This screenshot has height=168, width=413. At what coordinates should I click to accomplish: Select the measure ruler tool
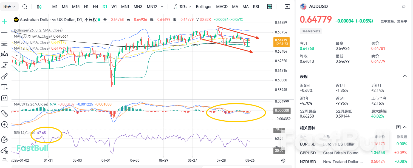[4, 114]
